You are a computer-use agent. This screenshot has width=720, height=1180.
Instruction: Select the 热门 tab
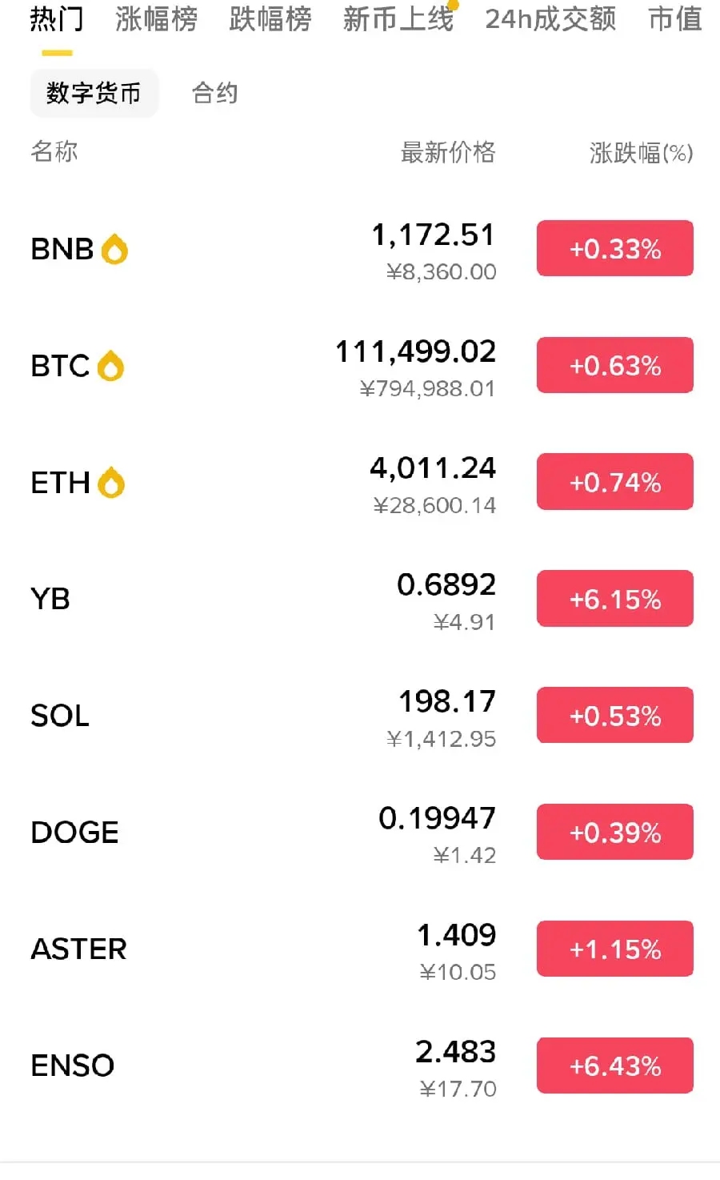click(x=57, y=19)
